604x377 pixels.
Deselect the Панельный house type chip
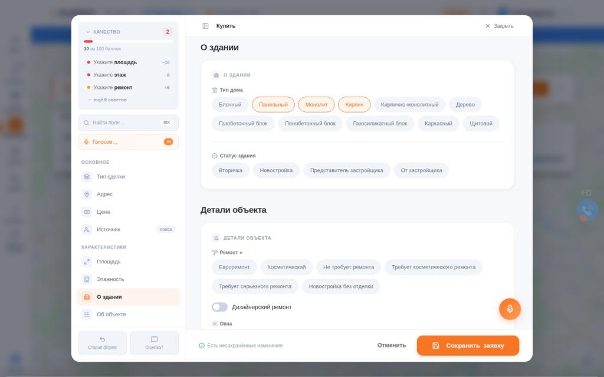pos(273,105)
